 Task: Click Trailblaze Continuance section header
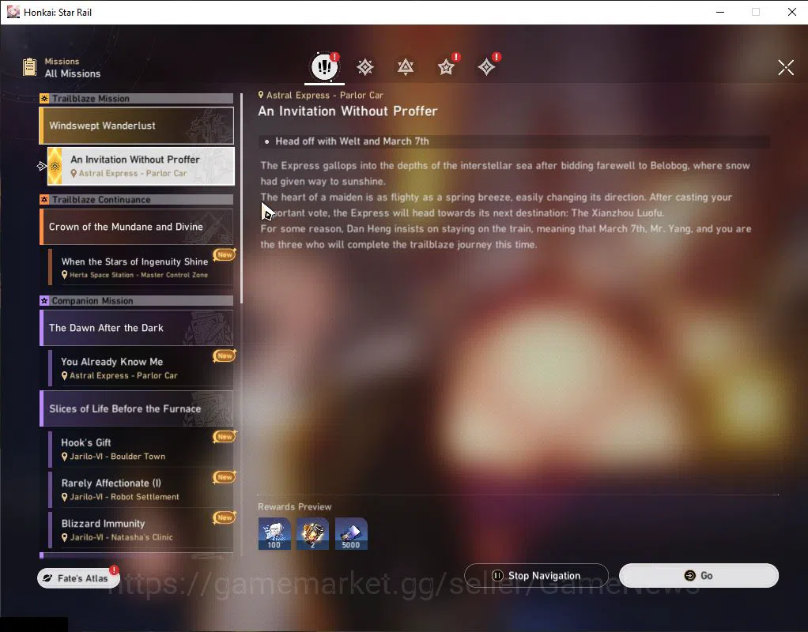[137, 199]
